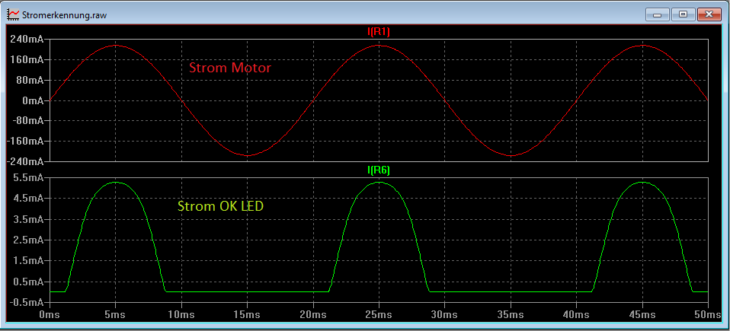Click the 0ms time axis label
This screenshot has width=730, height=331.
[49, 313]
